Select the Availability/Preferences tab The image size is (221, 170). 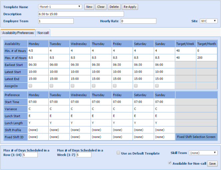[x=18, y=33]
